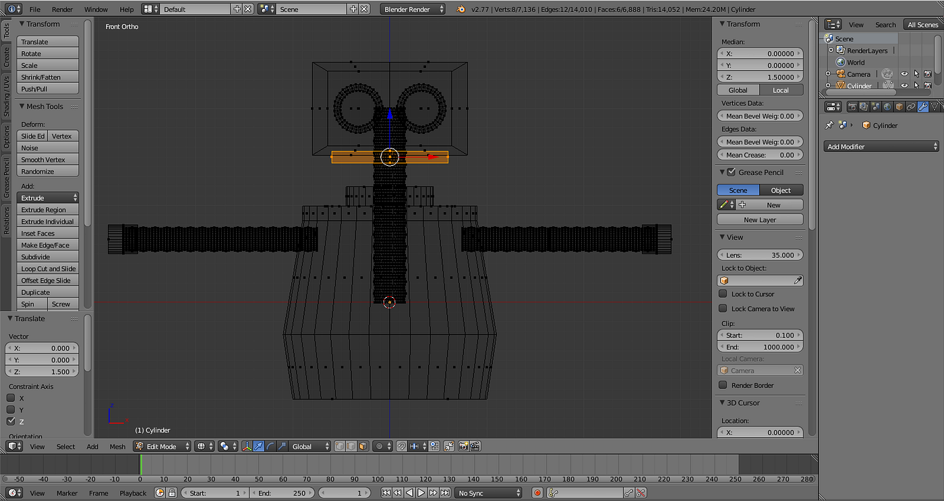Viewport: 944px width, 501px height.
Task: Toggle Camera visibility eye in outliner
Action: pos(904,74)
